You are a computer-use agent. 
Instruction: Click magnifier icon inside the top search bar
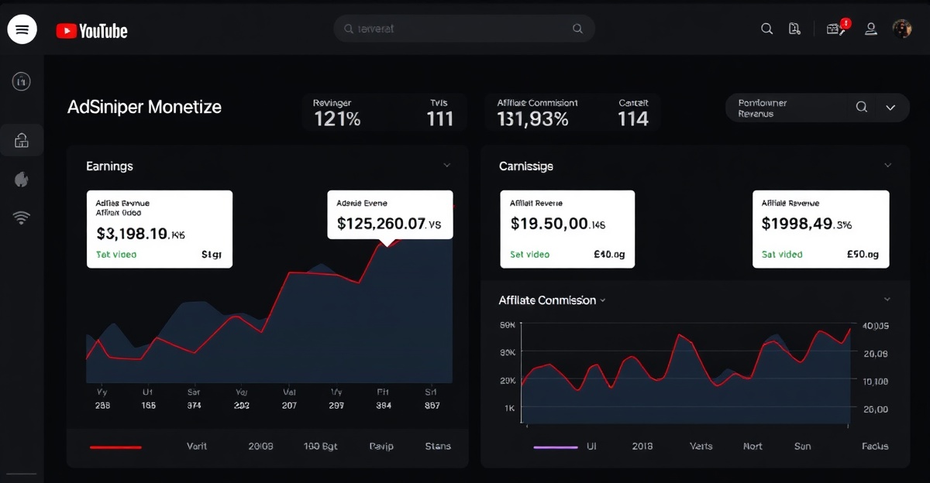click(x=577, y=29)
